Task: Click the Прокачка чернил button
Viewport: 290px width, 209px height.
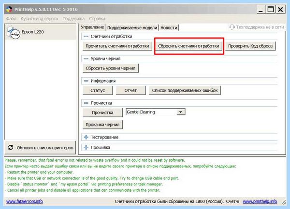Action: coord(102,125)
